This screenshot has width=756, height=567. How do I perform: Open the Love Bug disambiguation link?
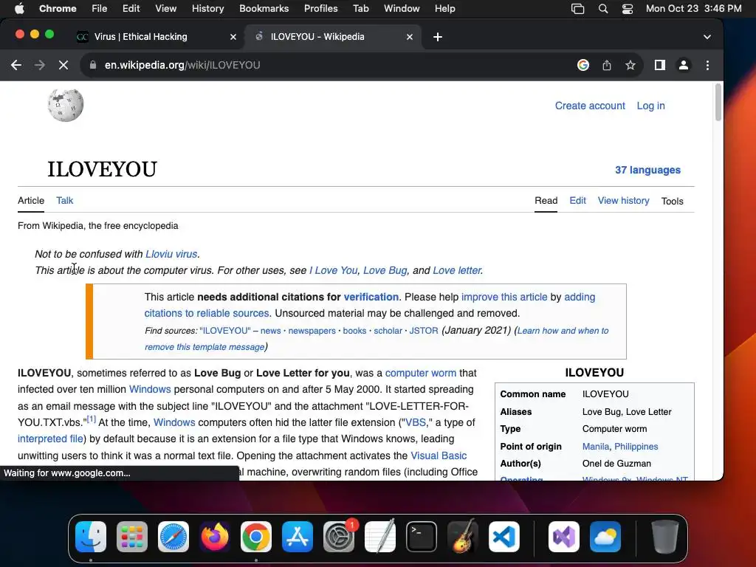385,270
